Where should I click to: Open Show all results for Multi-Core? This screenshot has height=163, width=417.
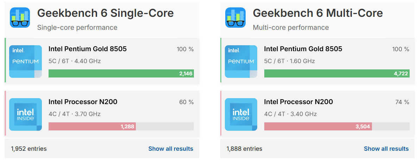pyautogui.click(x=386, y=149)
